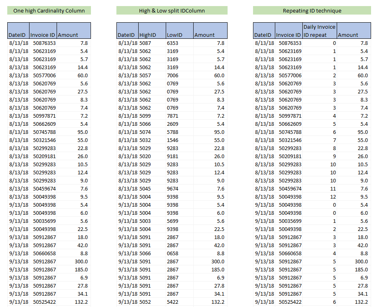Select Amount 14.4 in High & Low split table
The image size is (384, 307).
pyautogui.click(x=210, y=68)
